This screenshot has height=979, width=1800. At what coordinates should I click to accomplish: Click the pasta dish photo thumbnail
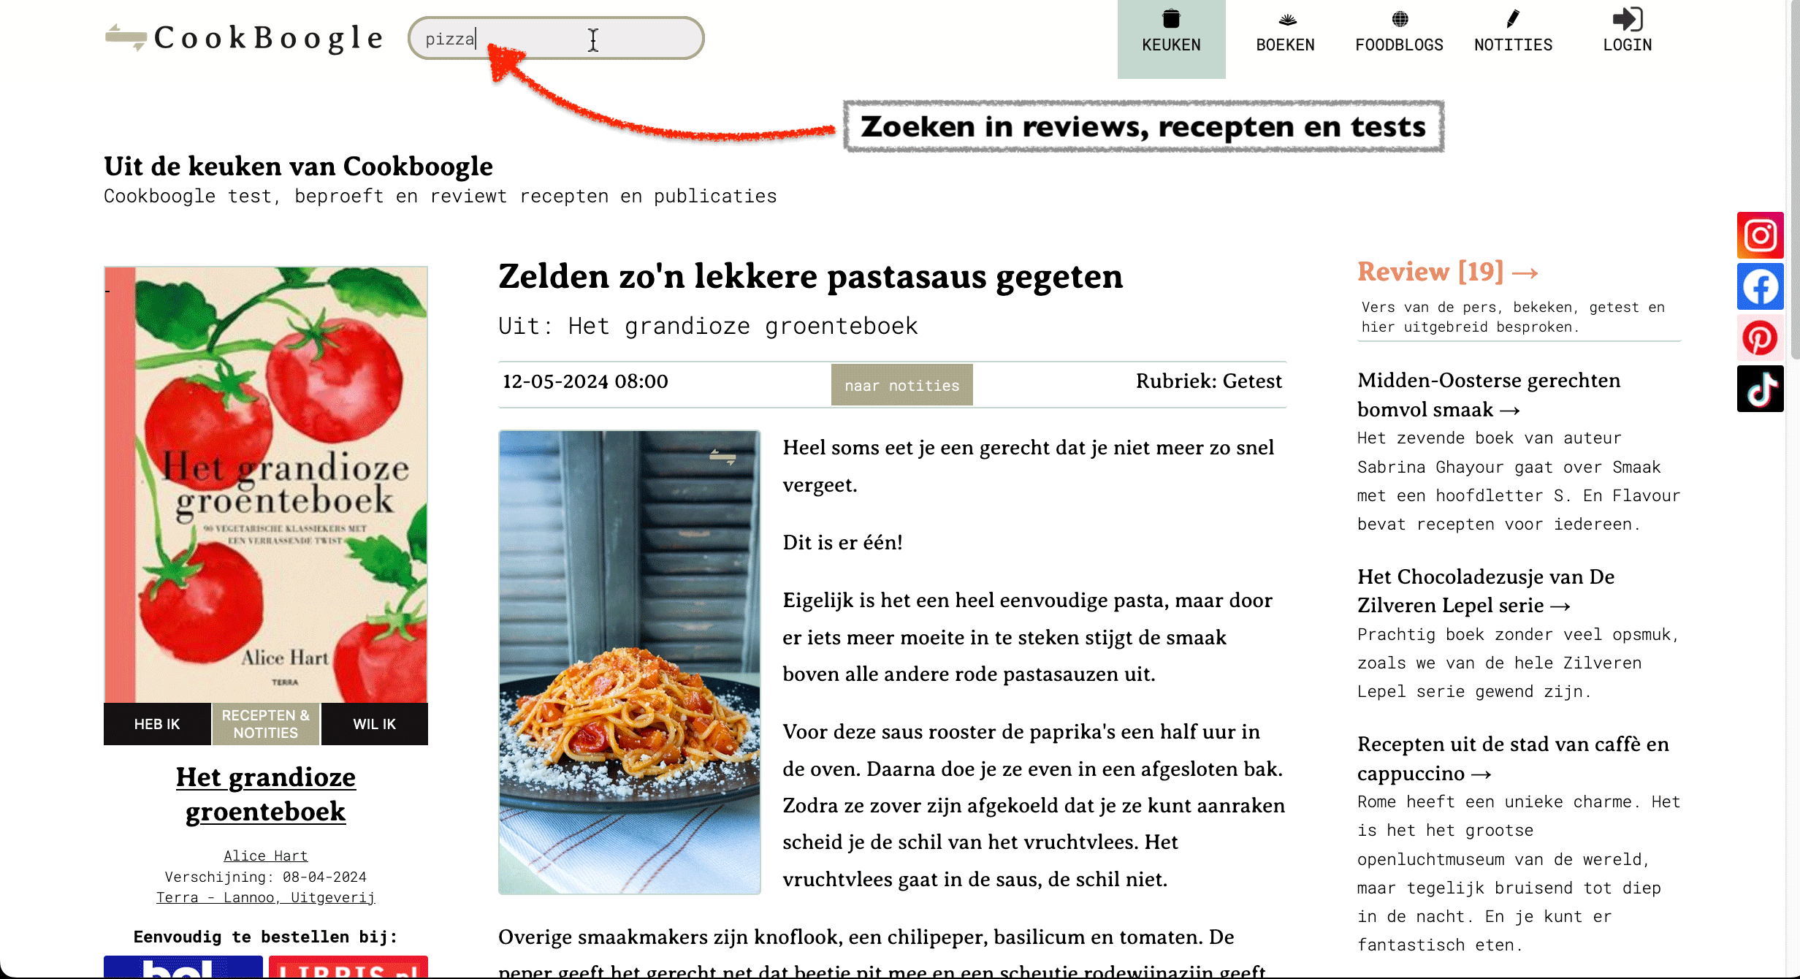[x=630, y=662]
